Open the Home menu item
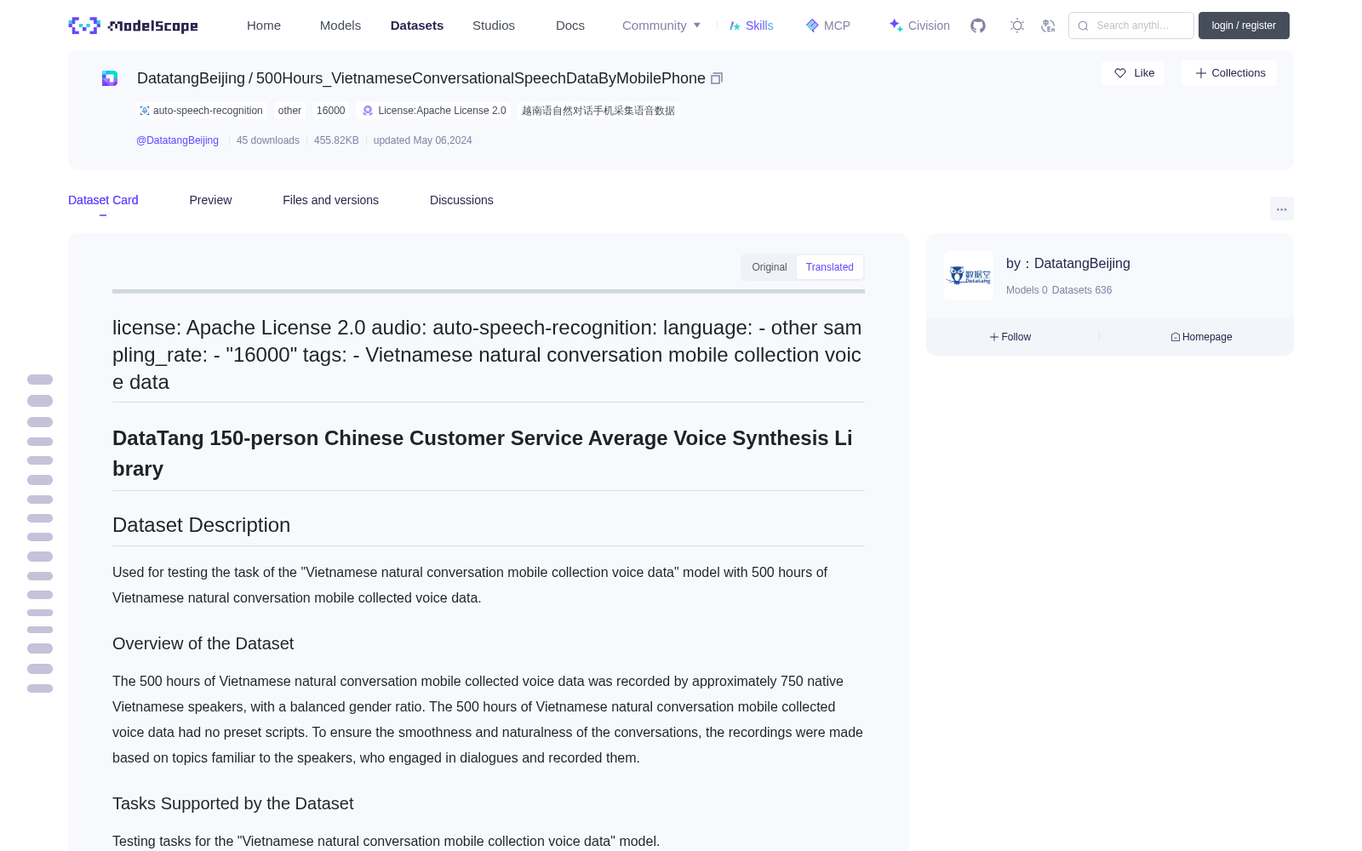The image size is (1362, 851). coord(264,26)
